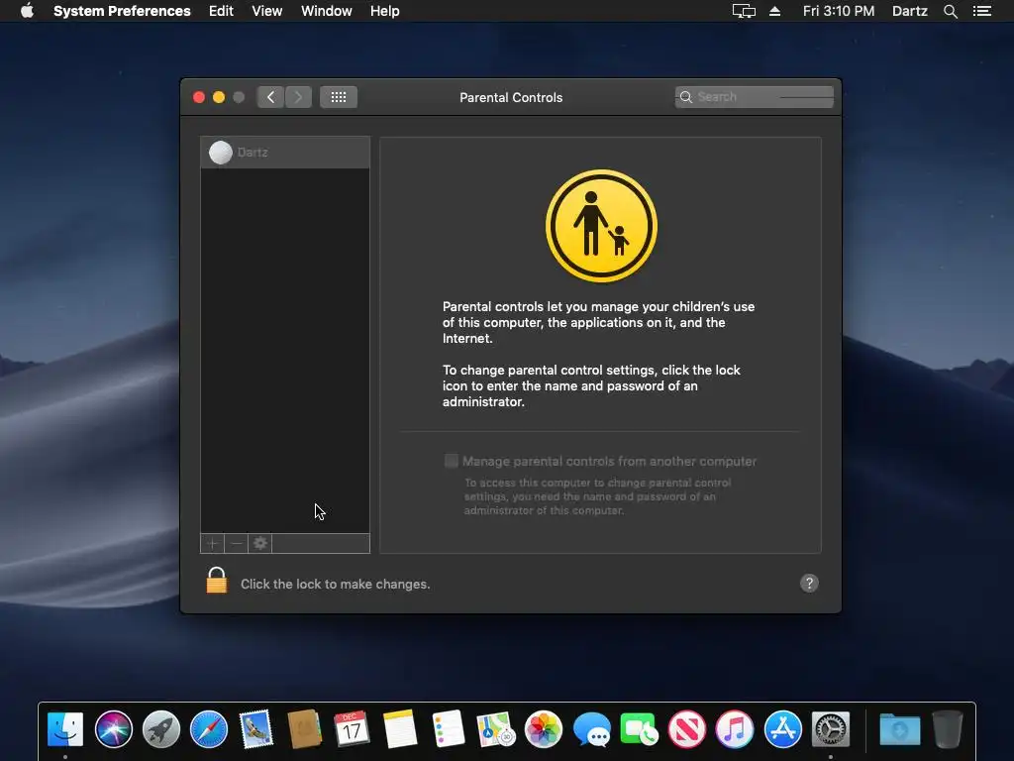Open Mail stamp icon in Dock
The width and height of the screenshot is (1014, 761).
click(x=256, y=729)
